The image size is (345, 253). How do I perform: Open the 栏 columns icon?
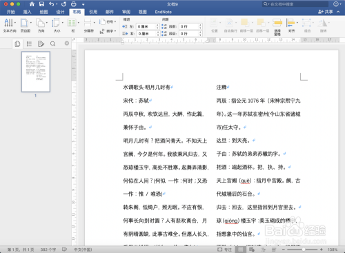(x=72, y=26)
